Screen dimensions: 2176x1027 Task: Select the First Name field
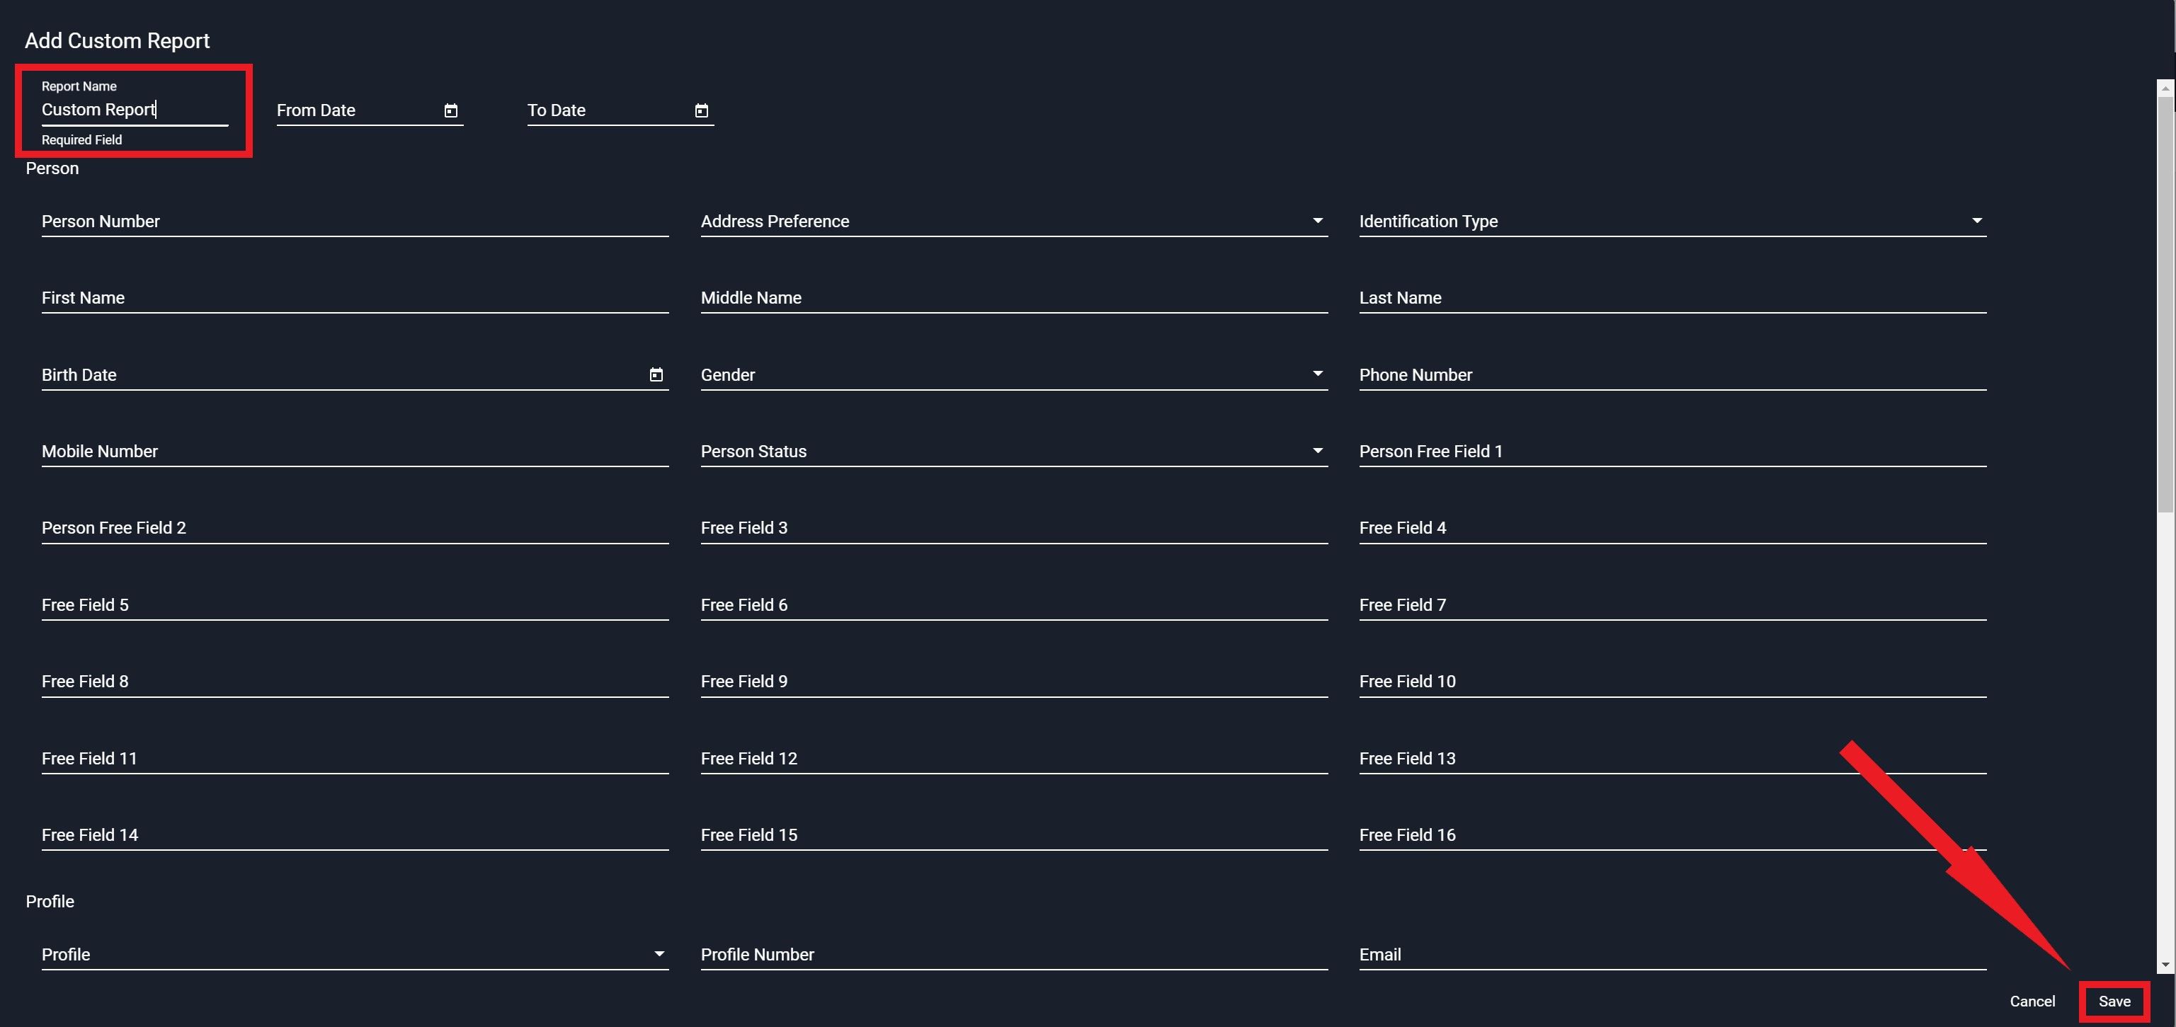click(x=355, y=298)
